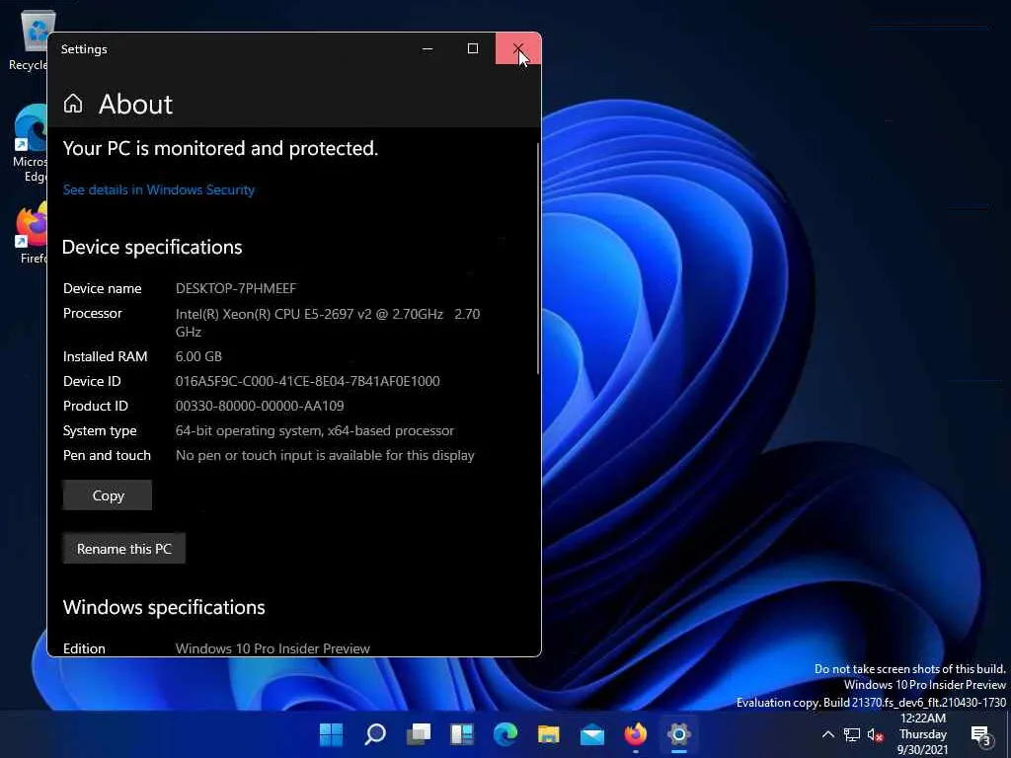Open the notification center icon
Viewport: 1011px width, 758px height.
[980, 734]
